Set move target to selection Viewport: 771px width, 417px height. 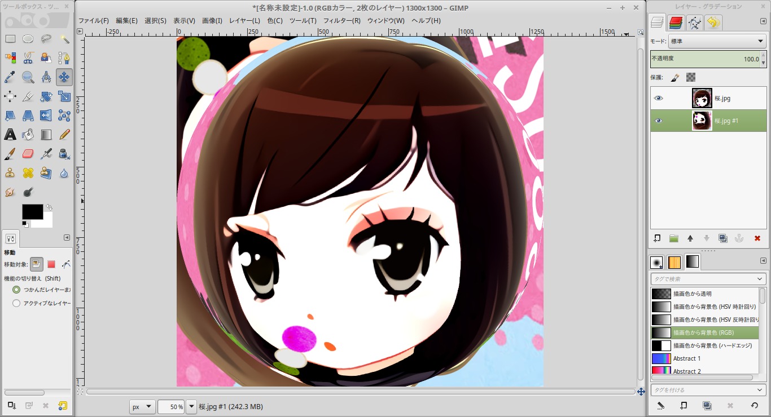click(x=51, y=264)
